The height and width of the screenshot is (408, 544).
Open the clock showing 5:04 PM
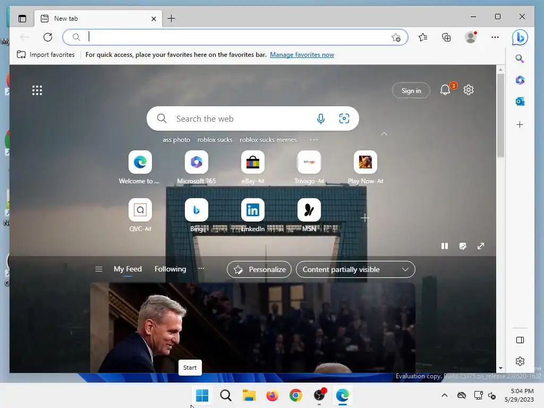[x=519, y=395]
